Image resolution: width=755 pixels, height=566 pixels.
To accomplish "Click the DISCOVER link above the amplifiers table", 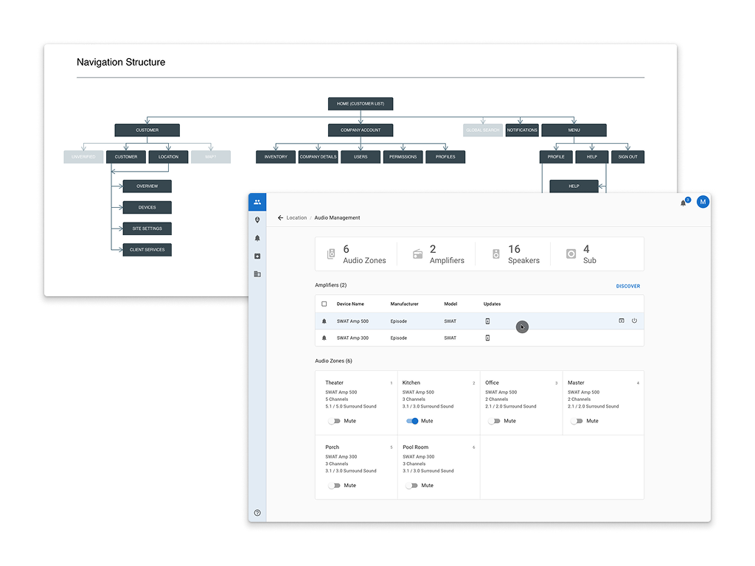I will point(627,286).
